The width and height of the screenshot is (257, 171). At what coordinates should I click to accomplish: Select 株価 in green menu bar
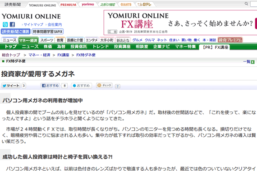[48, 46]
